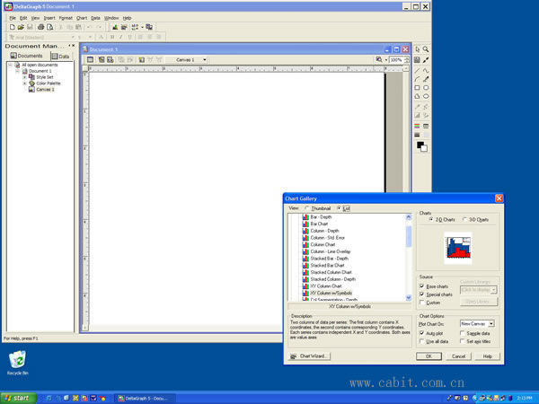The height and width of the screenshot is (404, 539).
Task: Click the Windows Start button
Action: tap(18, 398)
